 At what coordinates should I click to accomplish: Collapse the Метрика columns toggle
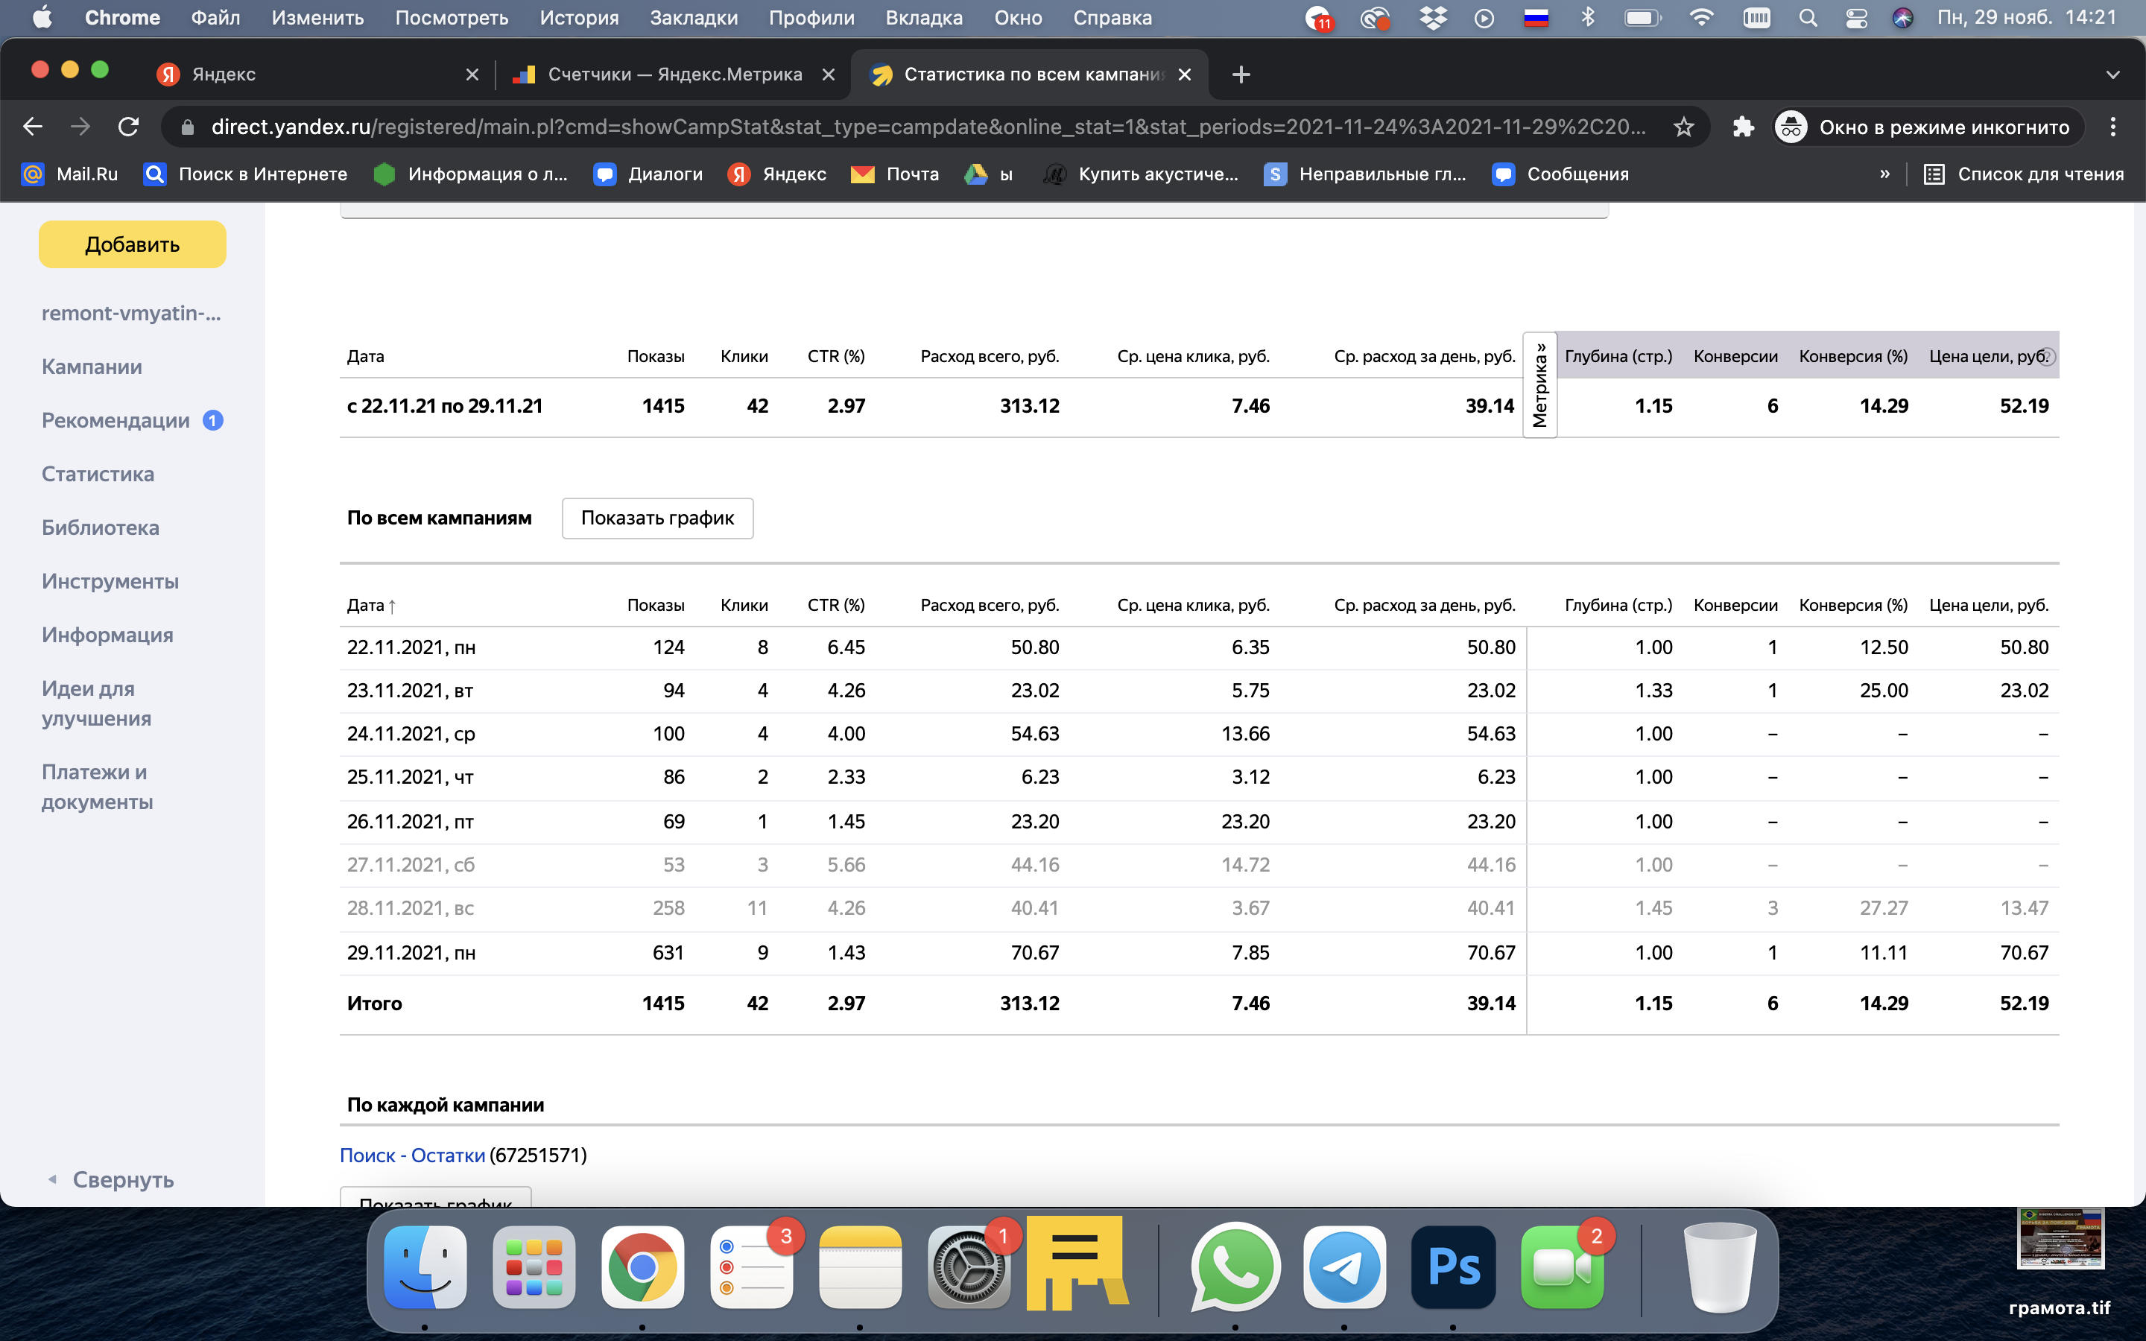click(x=1539, y=385)
